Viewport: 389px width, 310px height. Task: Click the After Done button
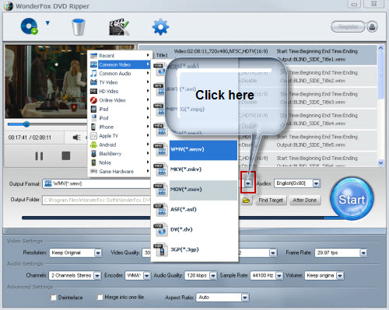[304, 200]
